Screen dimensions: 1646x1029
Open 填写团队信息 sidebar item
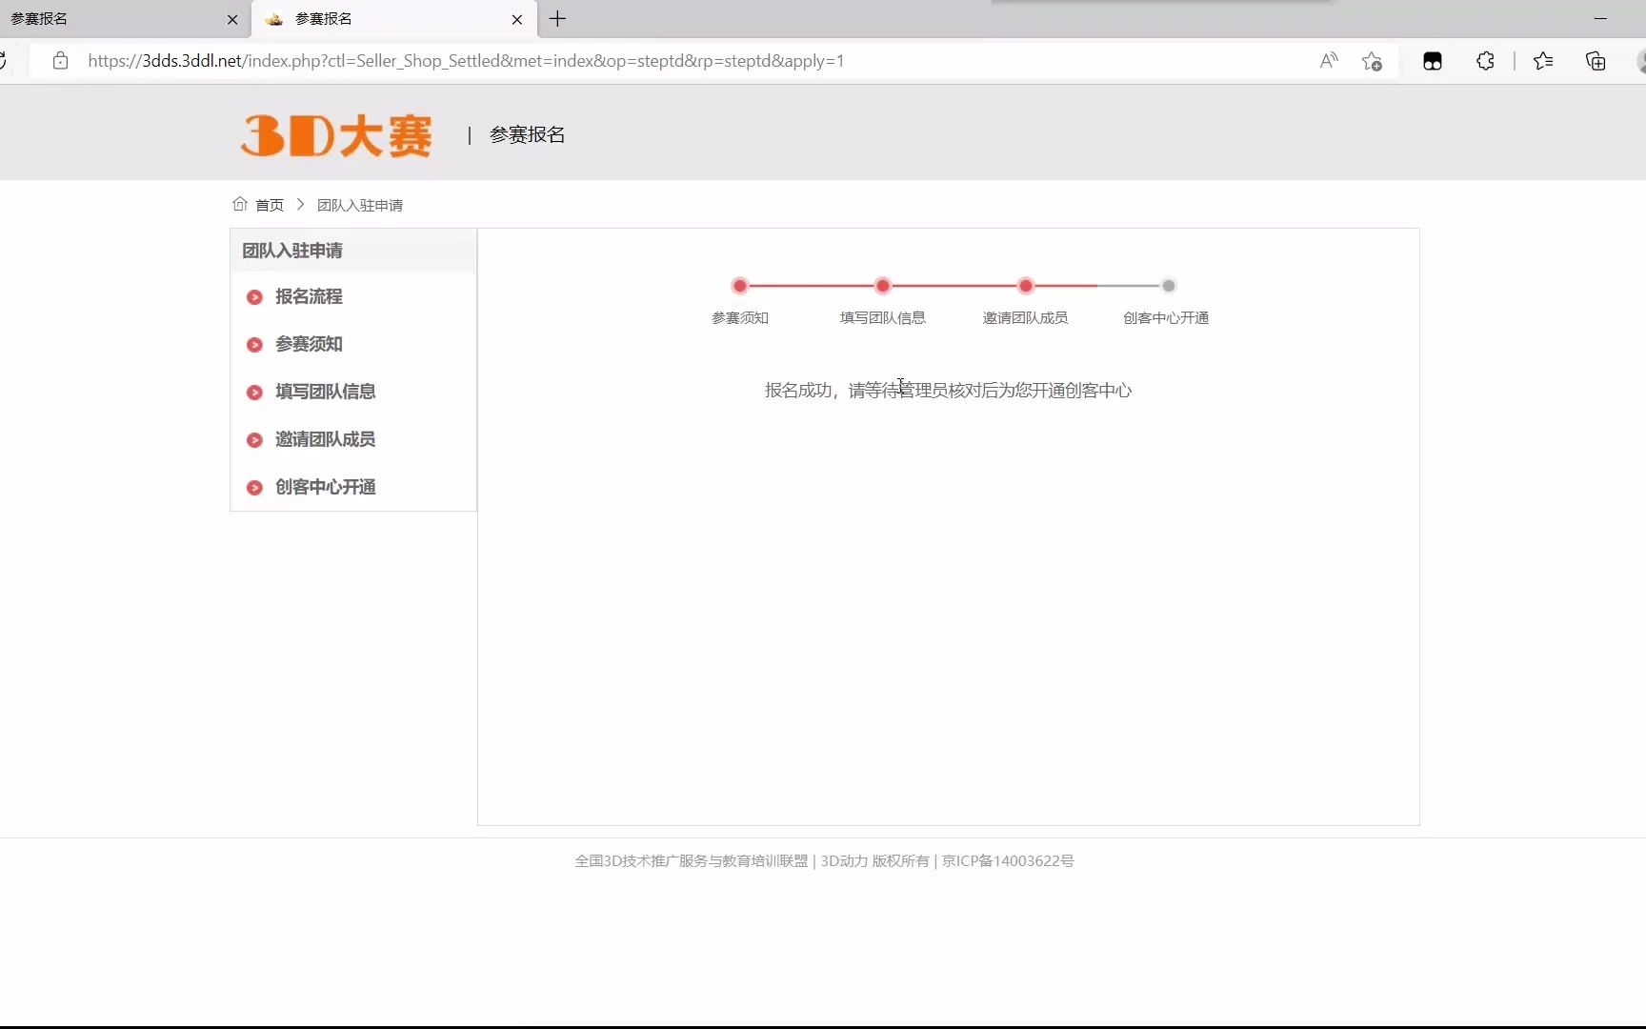[x=325, y=392]
